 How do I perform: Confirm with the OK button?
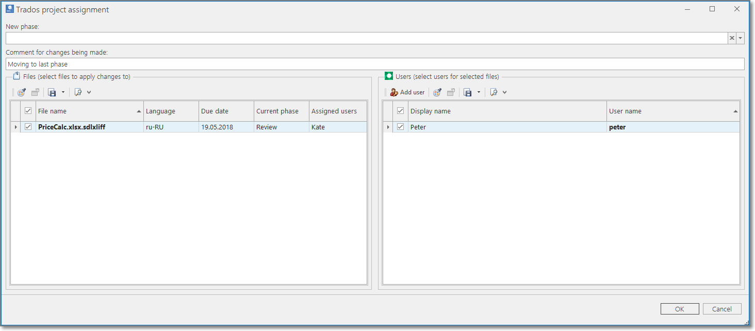tap(680, 309)
